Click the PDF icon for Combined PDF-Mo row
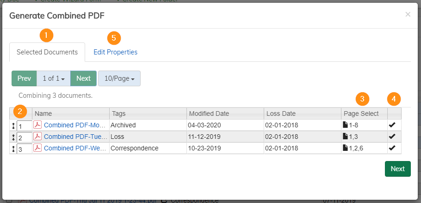 click(37, 125)
